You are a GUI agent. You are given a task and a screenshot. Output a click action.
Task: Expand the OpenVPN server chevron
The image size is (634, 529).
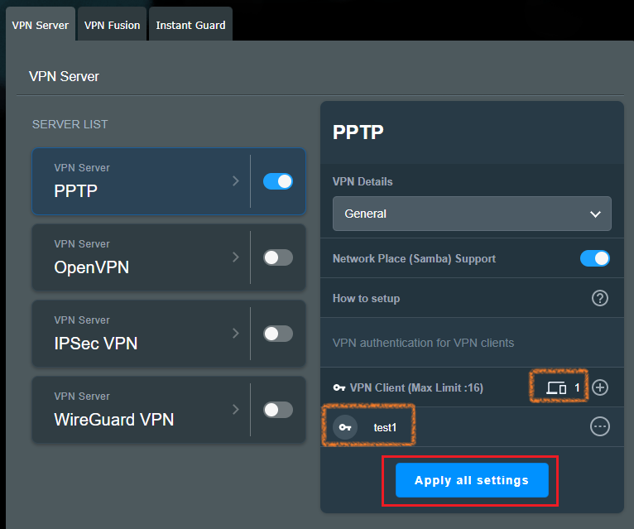coord(236,257)
